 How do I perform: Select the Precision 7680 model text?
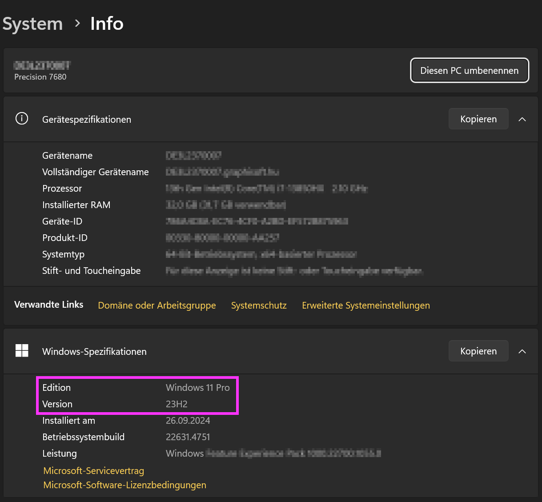pyautogui.click(x=40, y=77)
